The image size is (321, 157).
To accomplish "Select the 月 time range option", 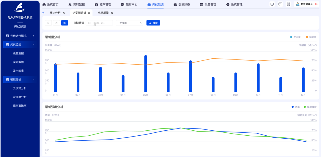I will tap(56, 23).
